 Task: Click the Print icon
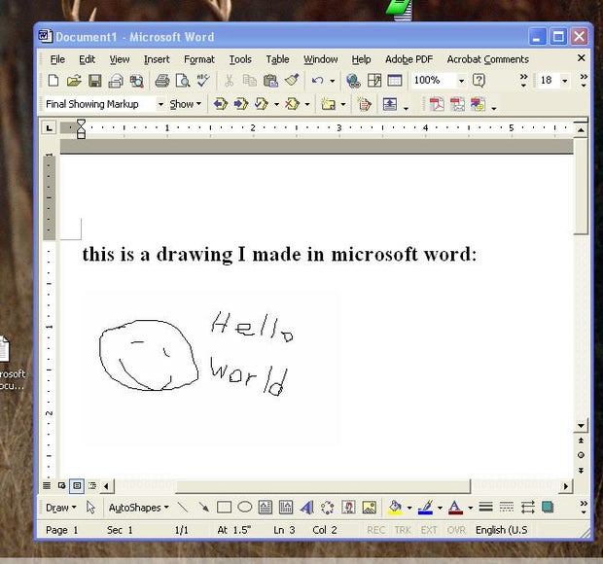162,81
